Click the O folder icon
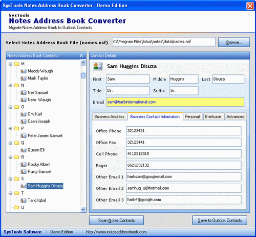The width and height of the screenshot is (256, 237). point(17,107)
